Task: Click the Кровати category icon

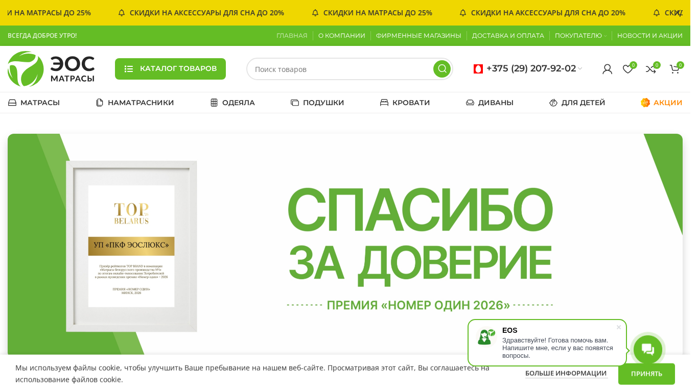Action: click(x=384, y=103)
